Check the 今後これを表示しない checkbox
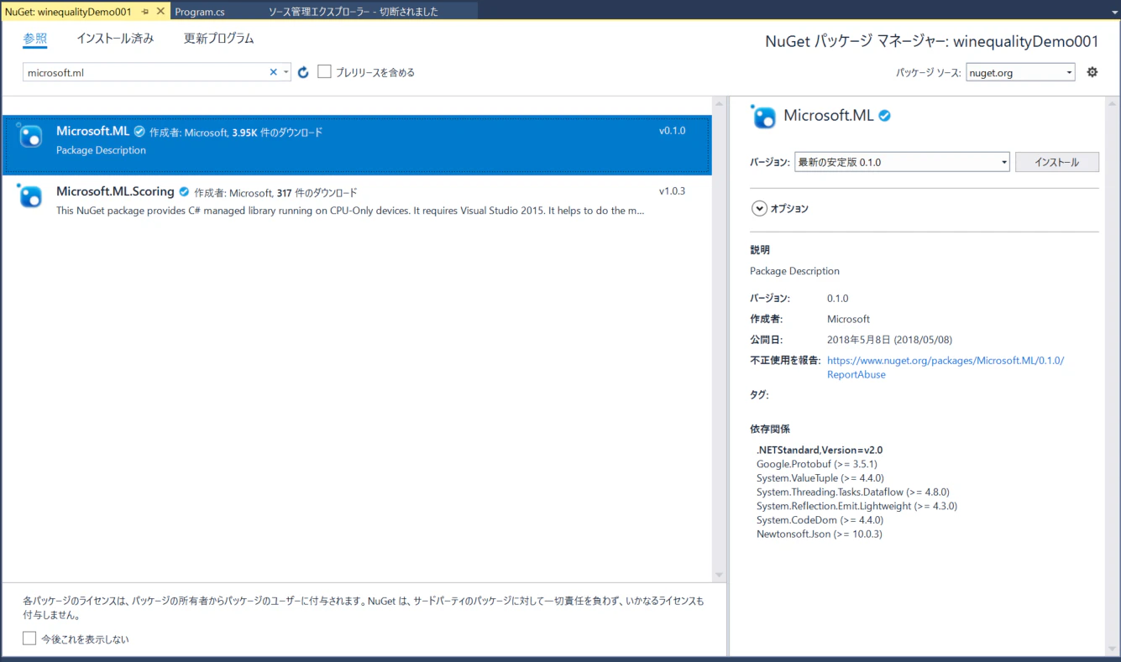1121x662 pixels. [29, 639]
